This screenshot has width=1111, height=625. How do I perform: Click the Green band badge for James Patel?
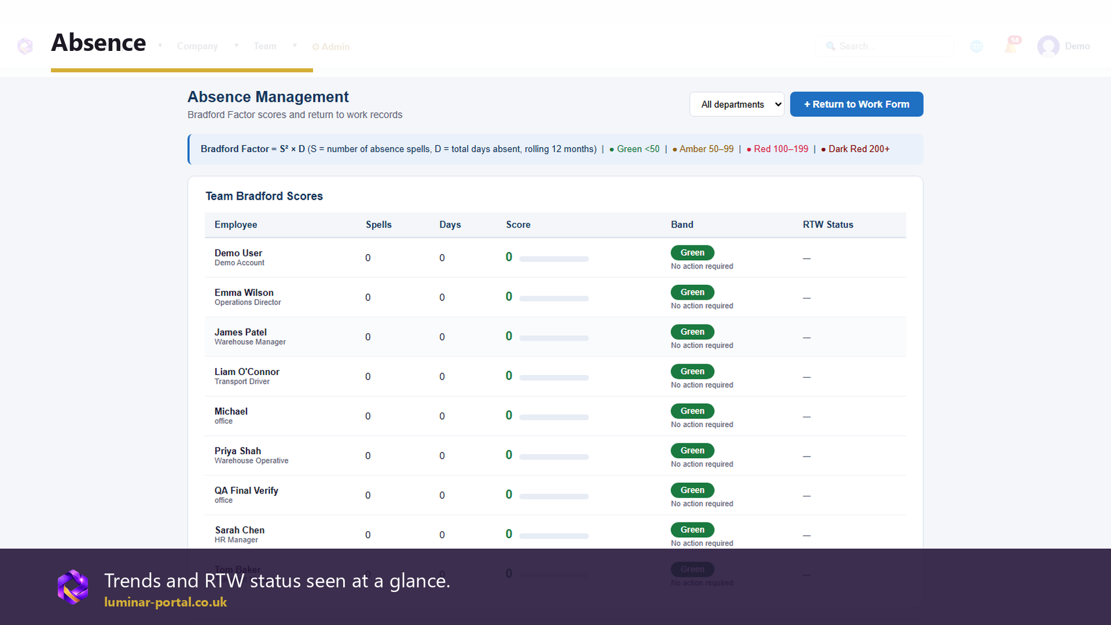(x=693, y=332)
